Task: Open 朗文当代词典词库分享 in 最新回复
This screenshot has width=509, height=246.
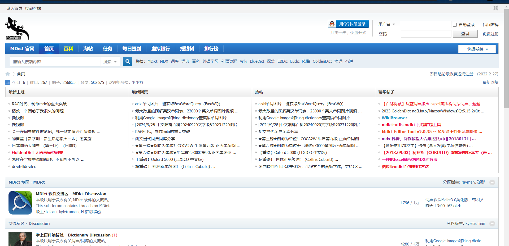Action: click(x=155, y=139)
